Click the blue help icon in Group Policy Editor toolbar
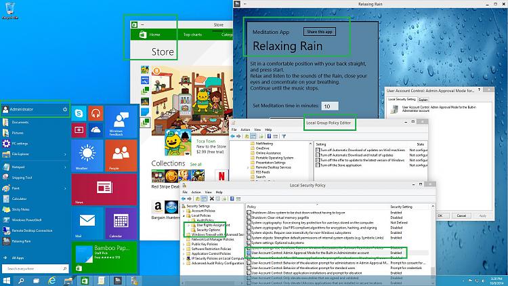This screenshot has height=286, width=508. [269, 136]
